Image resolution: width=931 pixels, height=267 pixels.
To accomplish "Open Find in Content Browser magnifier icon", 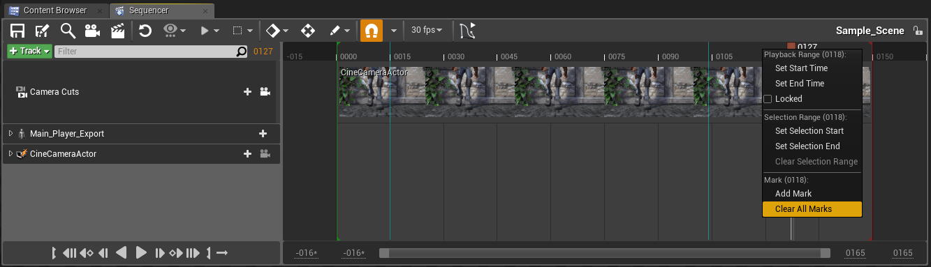I will pos(68,30).
